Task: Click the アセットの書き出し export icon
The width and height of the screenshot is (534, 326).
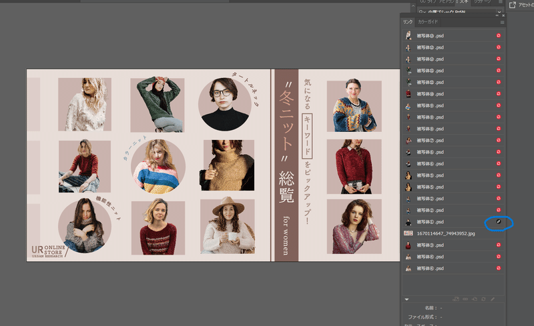Action: 512,5
